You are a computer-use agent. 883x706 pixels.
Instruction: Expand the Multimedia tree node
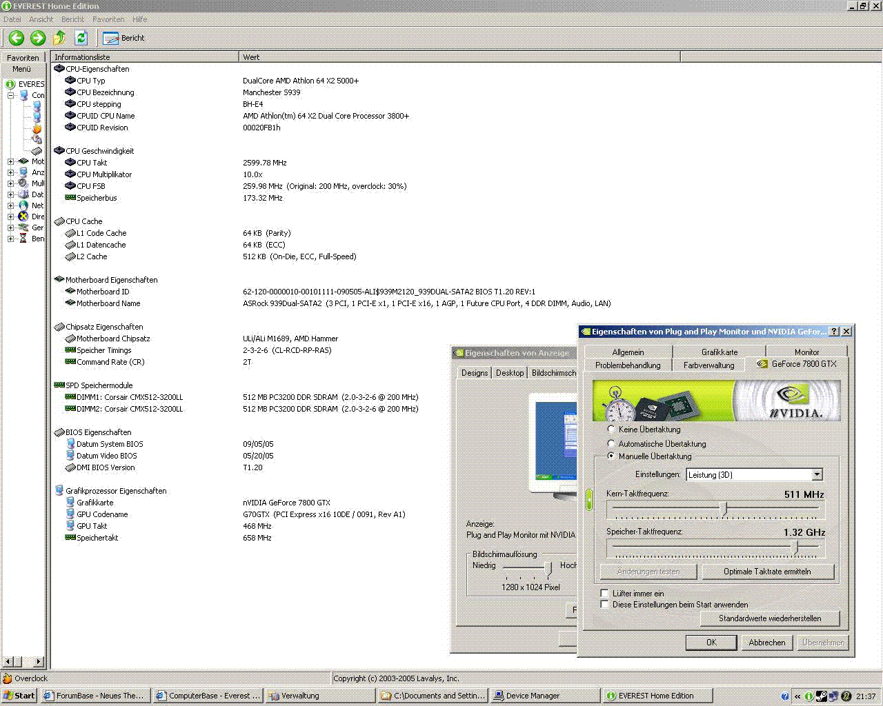[x=10, y=183]
